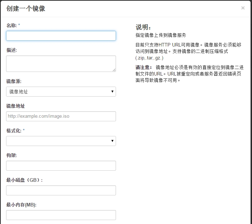
Task: Click the 名称: field label
Action: click(x=11, y=25)
